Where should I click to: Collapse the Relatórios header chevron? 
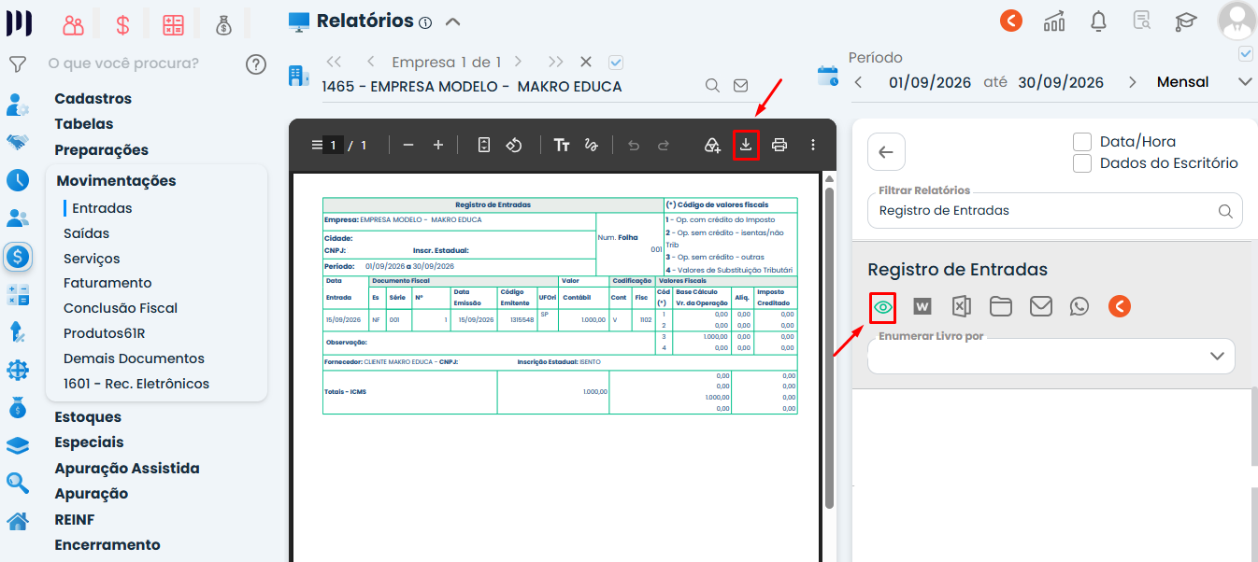452,21
